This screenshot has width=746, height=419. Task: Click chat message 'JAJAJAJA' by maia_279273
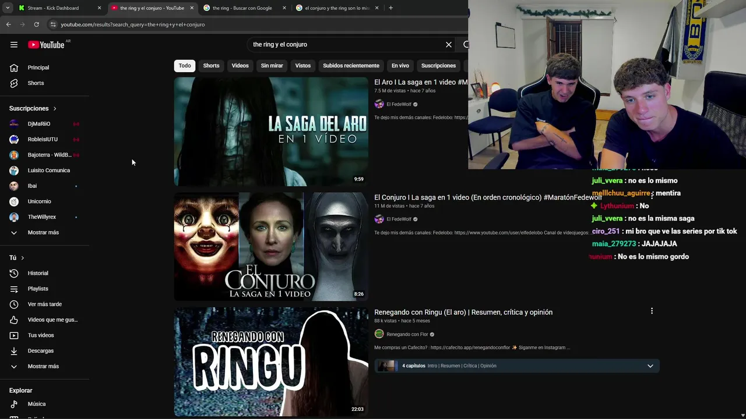(x=659, y=244)
